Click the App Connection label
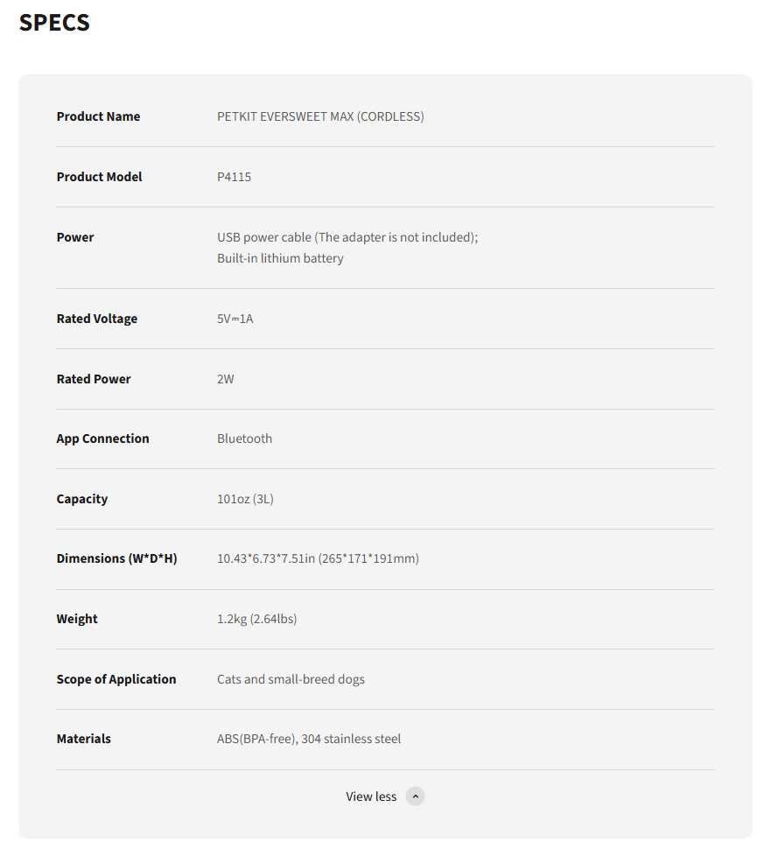Viewport: 771px width, 849px height. [x=102, y=439]
